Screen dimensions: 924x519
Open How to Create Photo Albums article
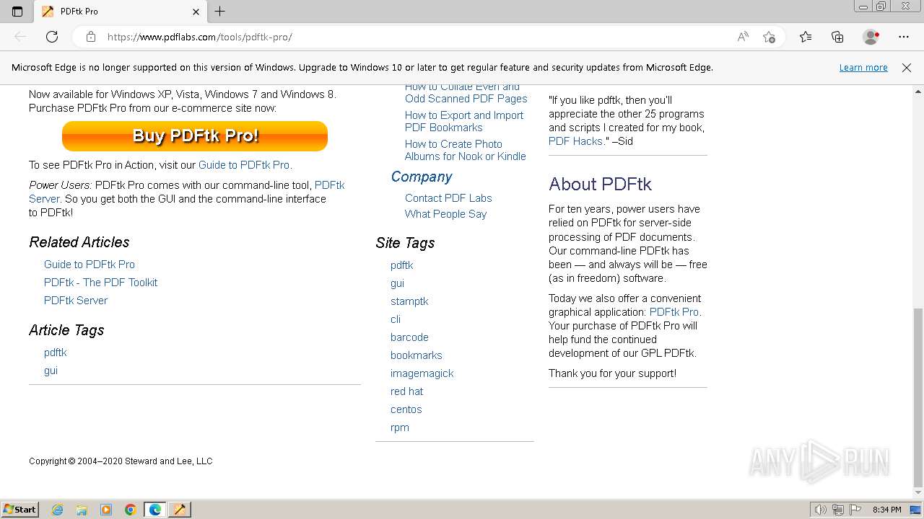(466, 150)
